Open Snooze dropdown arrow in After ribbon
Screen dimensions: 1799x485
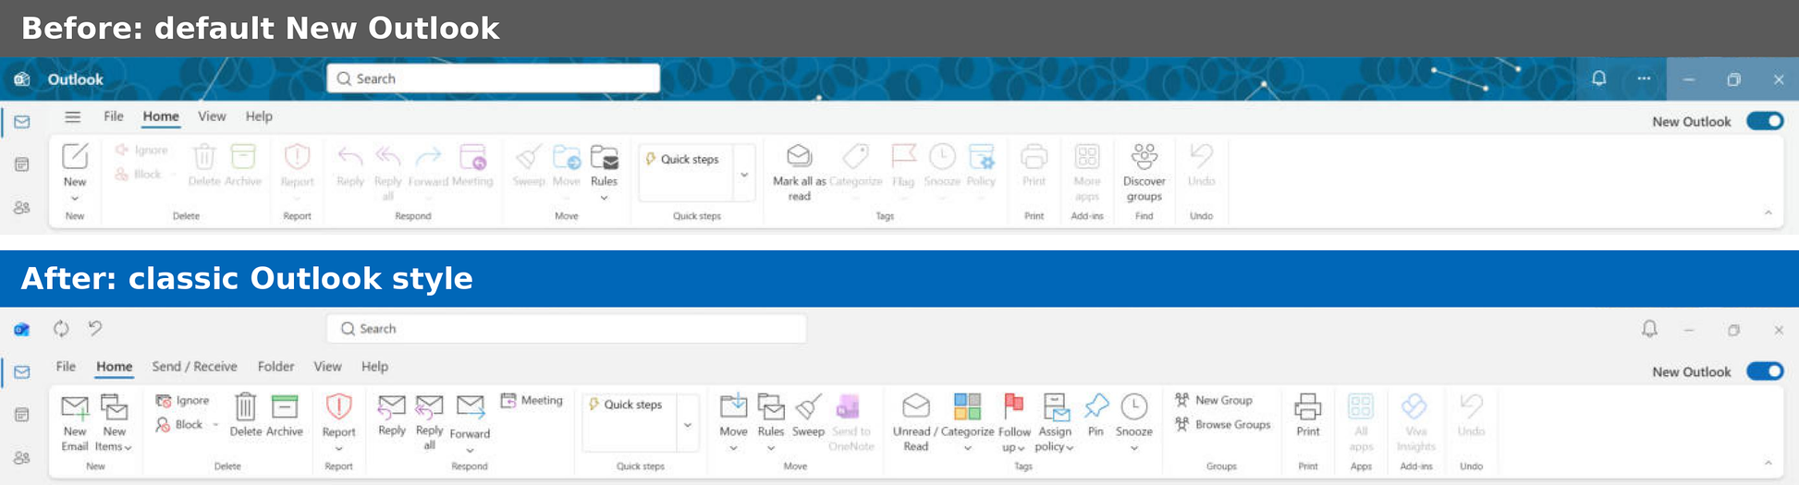coord(1134,448)
